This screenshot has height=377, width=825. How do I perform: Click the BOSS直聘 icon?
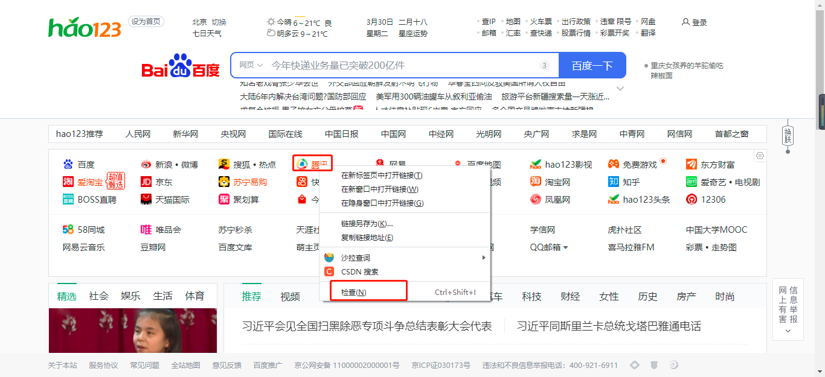(68, 199)
